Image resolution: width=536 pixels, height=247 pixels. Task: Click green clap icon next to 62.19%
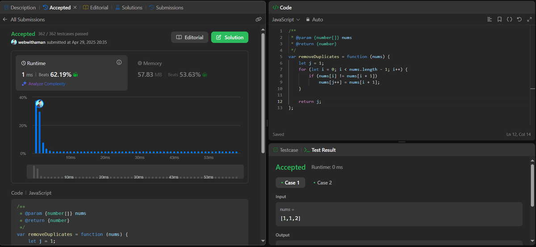tap(76, 75)
